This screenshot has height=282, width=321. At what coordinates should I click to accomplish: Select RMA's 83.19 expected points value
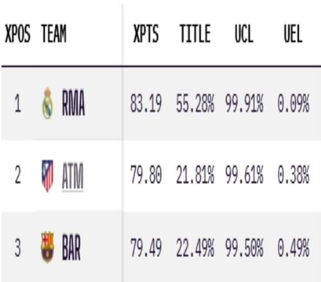[x=146, y=104]
